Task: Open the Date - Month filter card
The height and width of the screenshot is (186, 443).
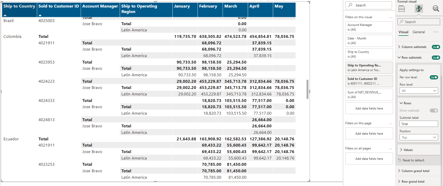Action: pos(369,41)
